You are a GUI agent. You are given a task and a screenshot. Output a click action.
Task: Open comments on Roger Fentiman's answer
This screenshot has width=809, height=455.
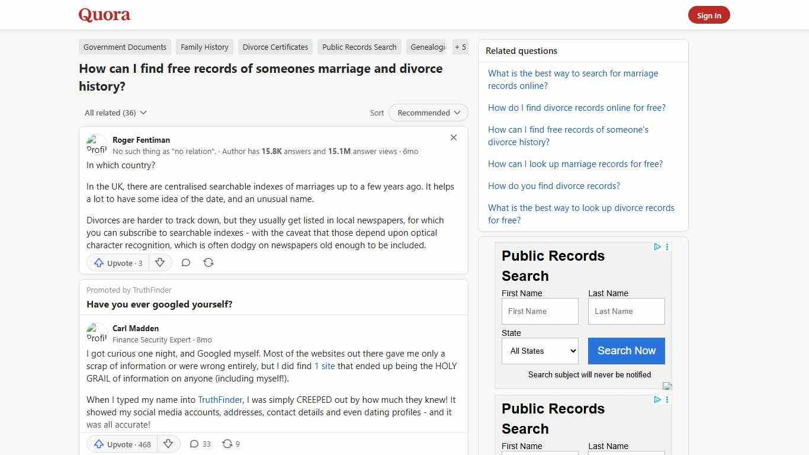(185, 262)
